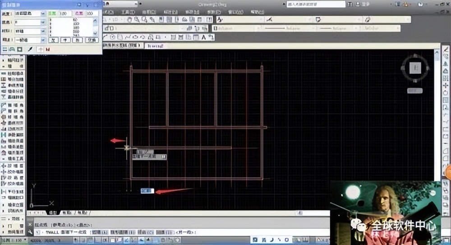Select the multiline text 'A' tool
Viewport: 451px width, 245px height.
click(204, 37)
